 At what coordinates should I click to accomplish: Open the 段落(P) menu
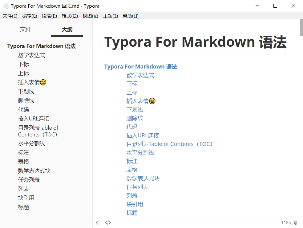tap(50, 16)
